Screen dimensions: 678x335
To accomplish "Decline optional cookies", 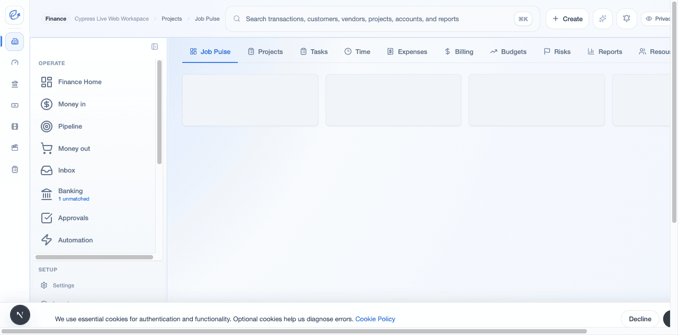I will pos(640,319).
